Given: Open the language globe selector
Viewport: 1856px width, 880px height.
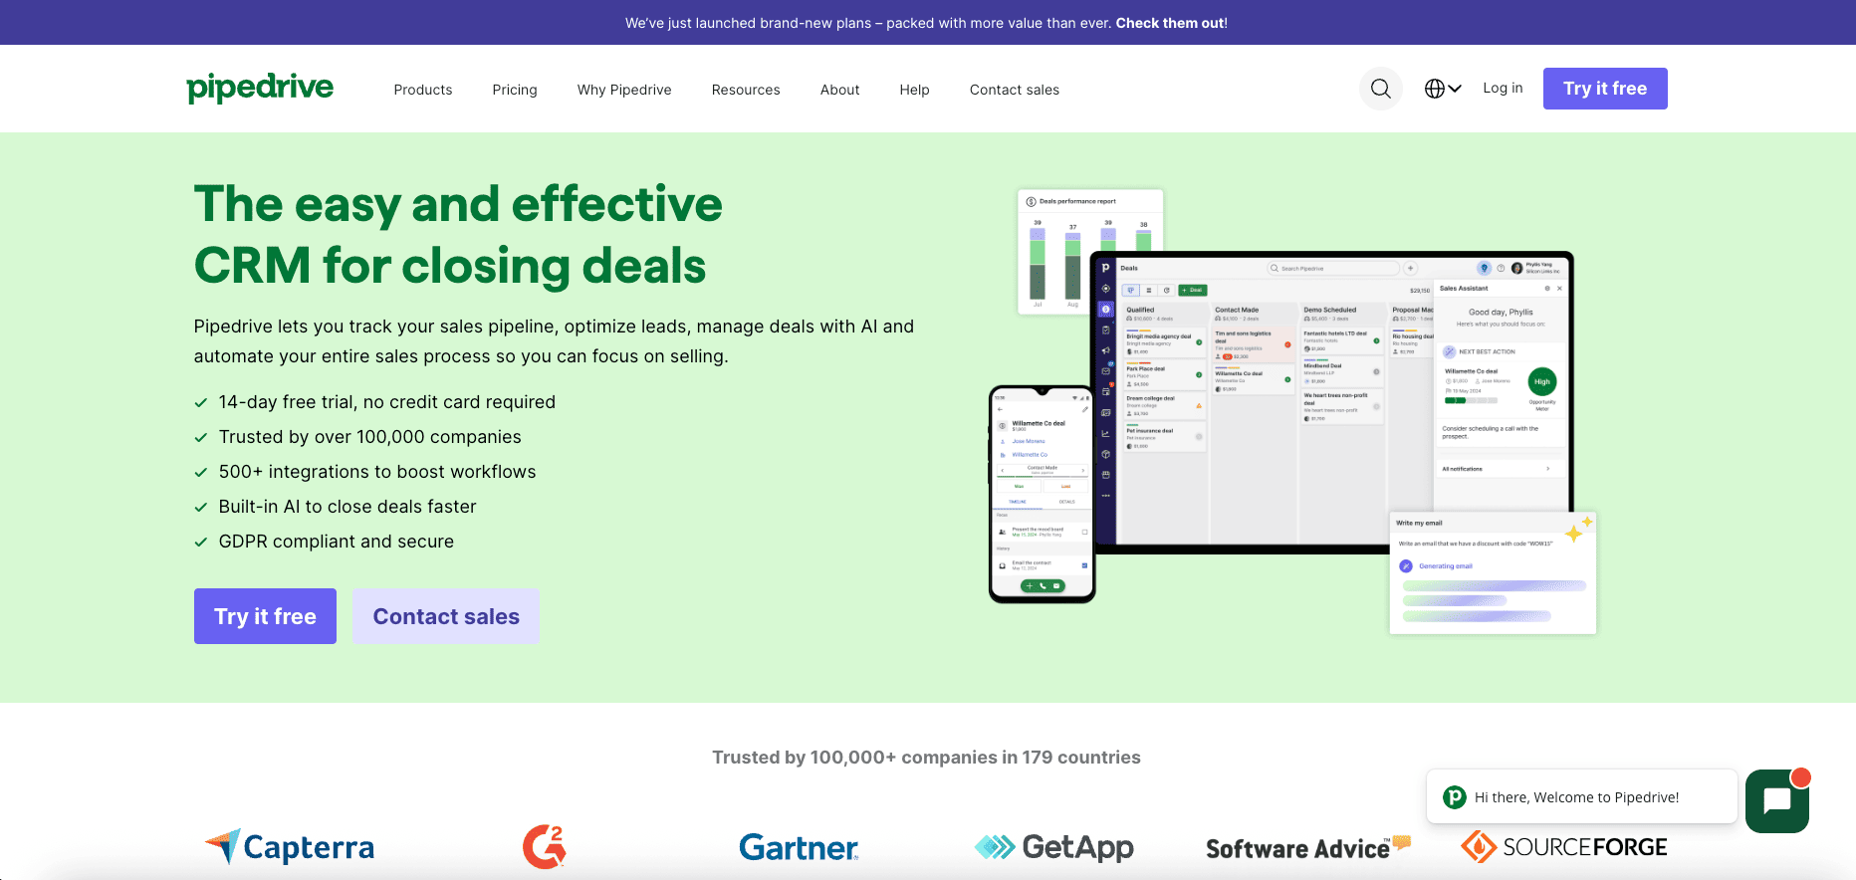Looking at the screenshot, I should pos(1442,89).
